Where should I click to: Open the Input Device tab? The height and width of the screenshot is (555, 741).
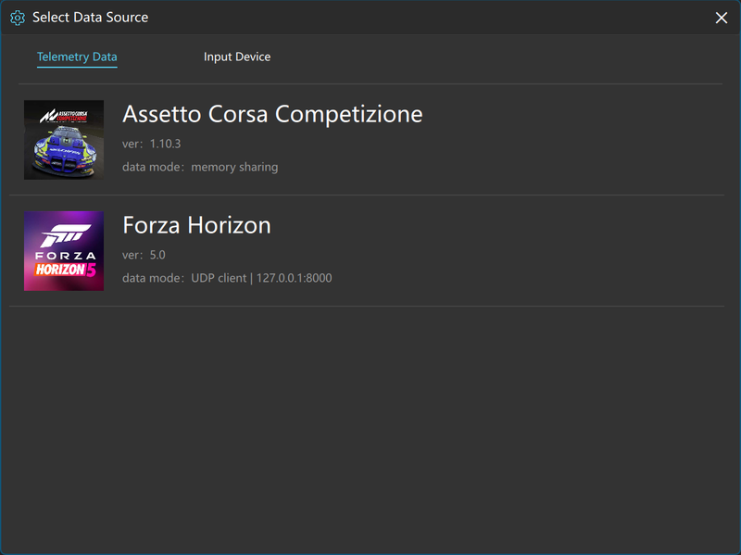(237, 57)
